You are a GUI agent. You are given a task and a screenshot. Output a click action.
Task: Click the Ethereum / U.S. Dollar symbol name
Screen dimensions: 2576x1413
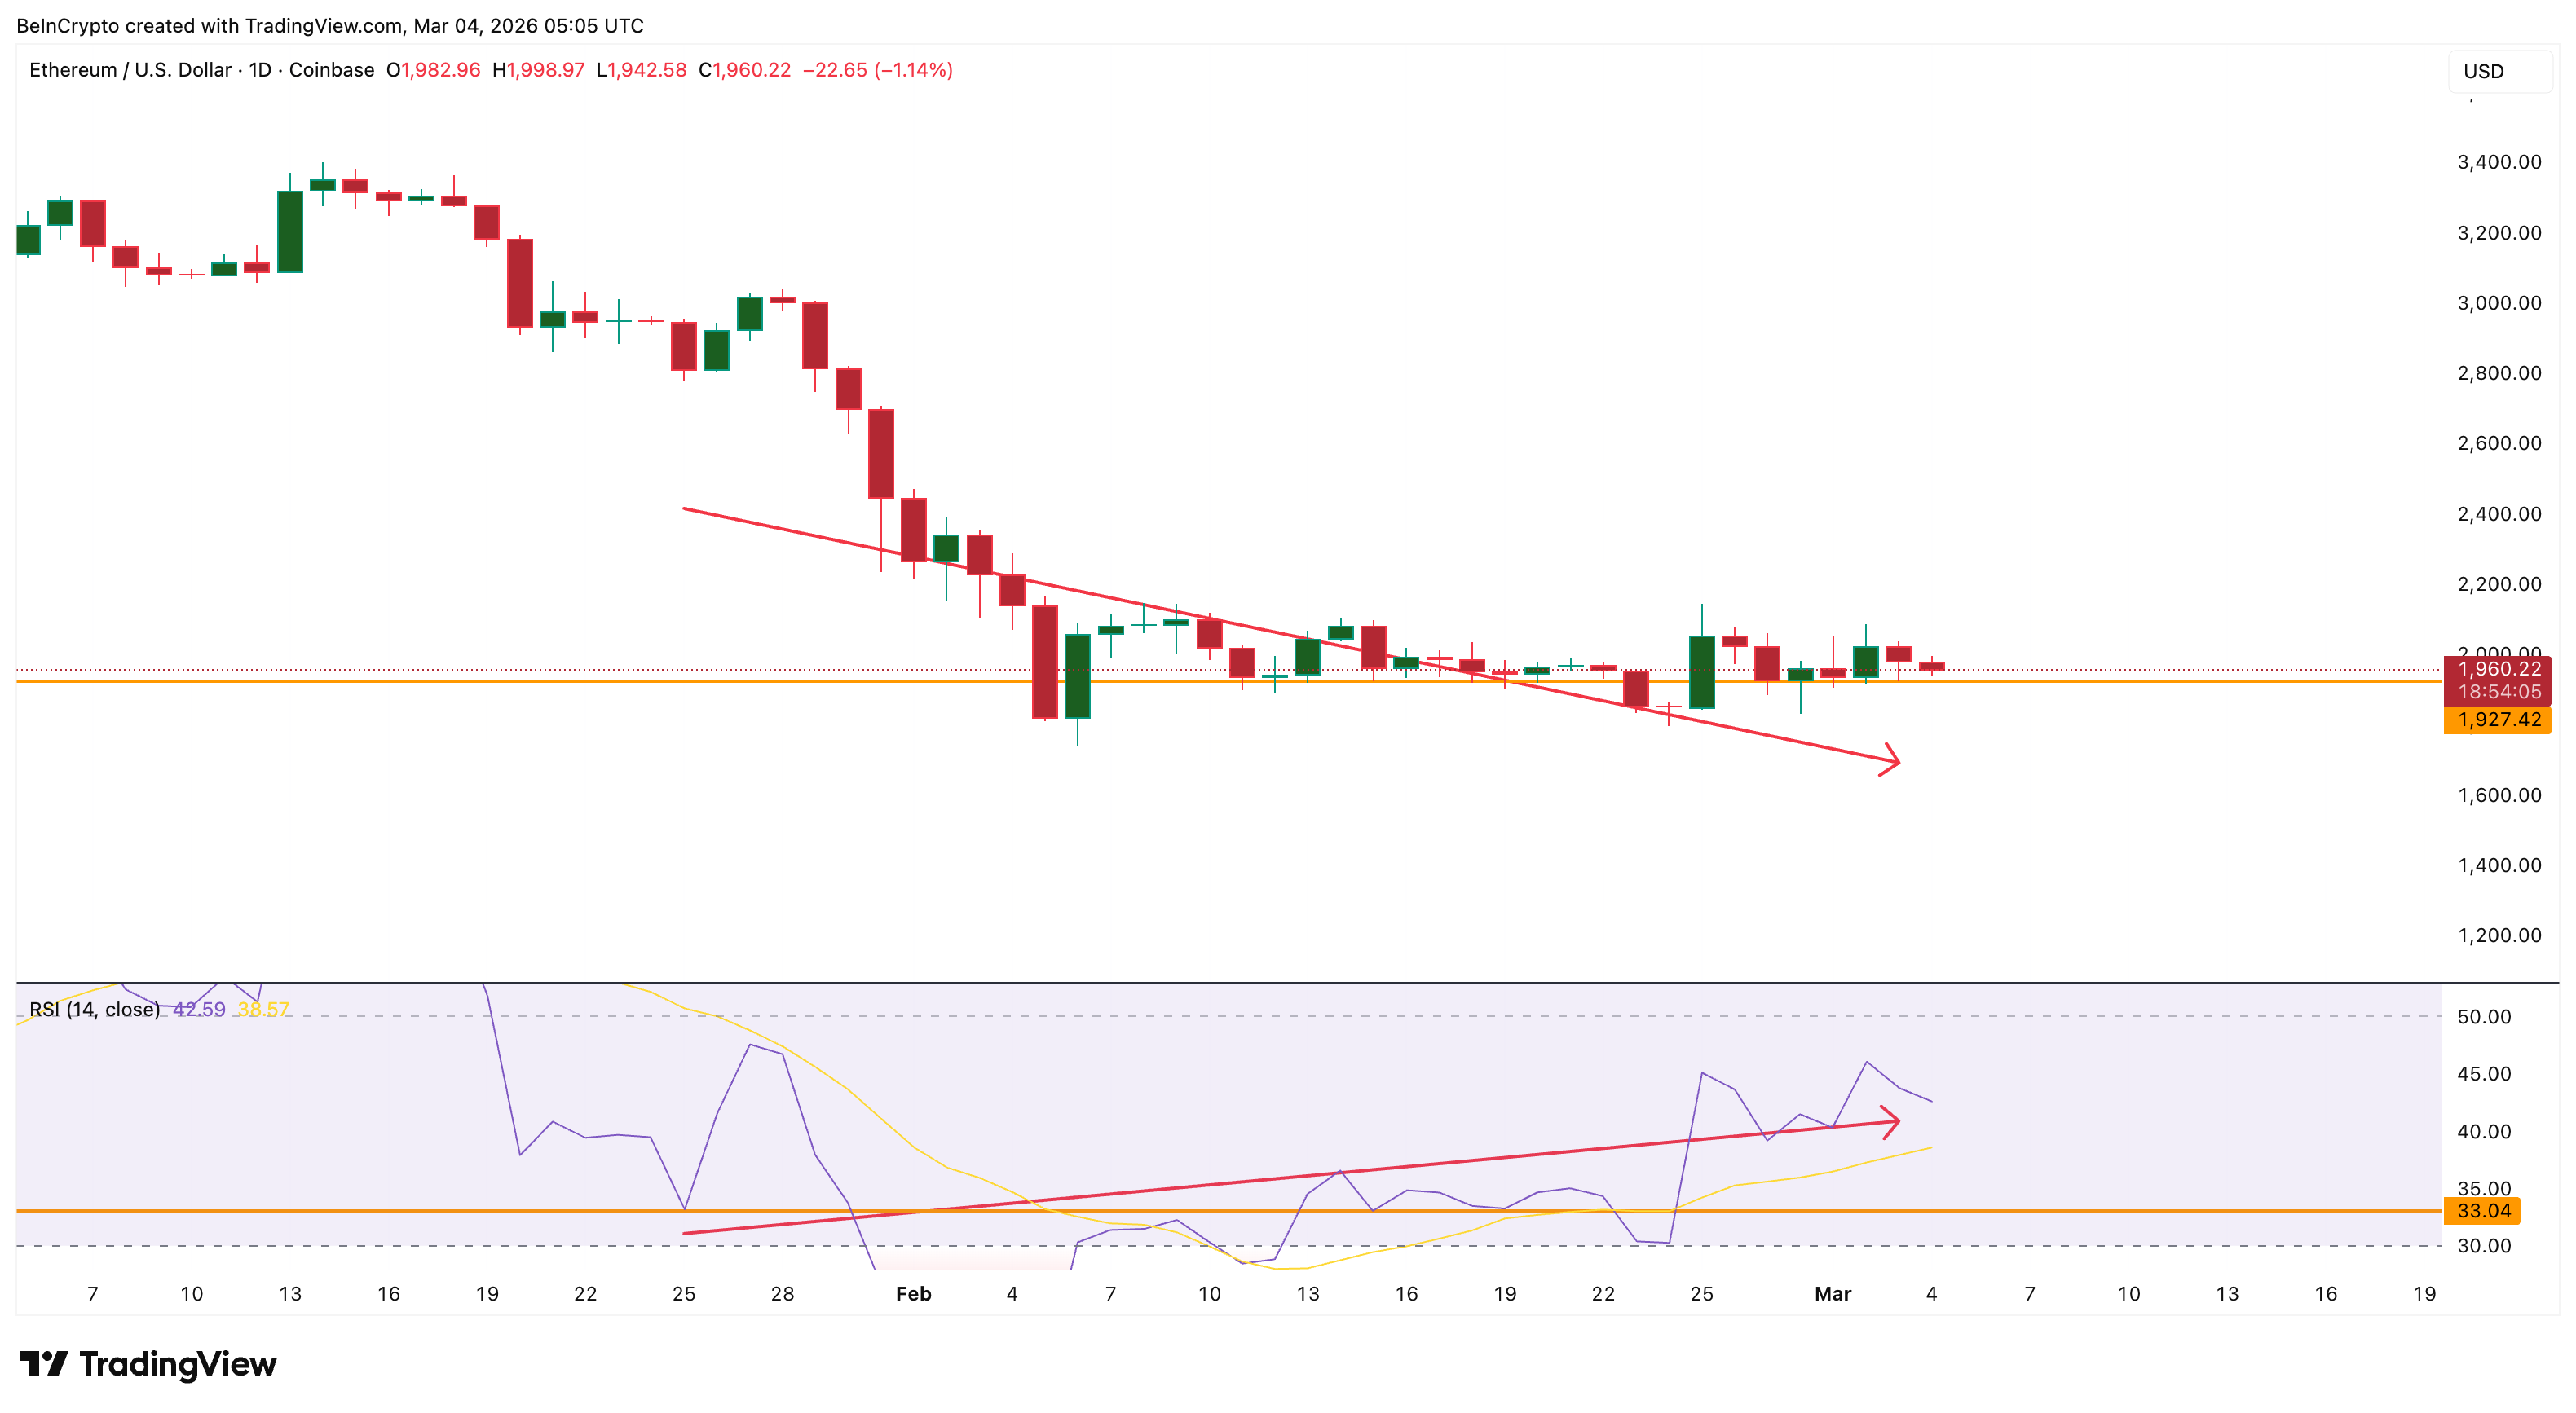130,70
